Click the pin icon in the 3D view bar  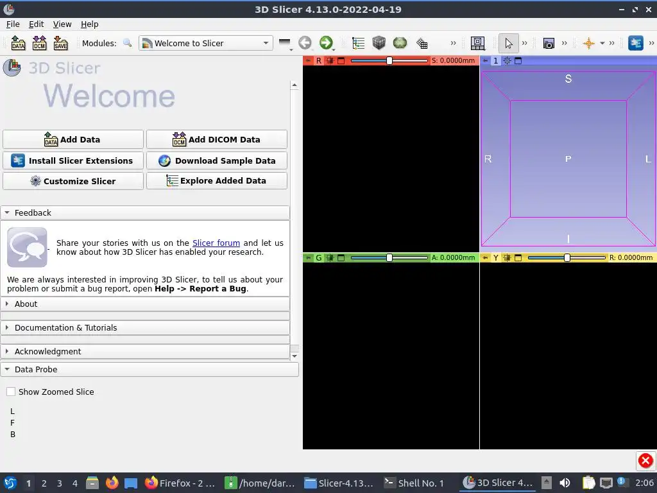coord(485,61)
